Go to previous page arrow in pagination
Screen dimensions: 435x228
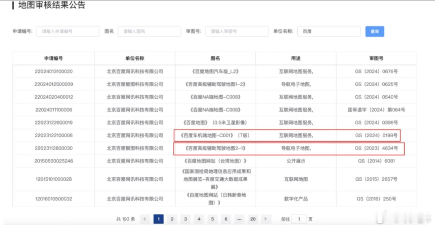tap(145, 219)
